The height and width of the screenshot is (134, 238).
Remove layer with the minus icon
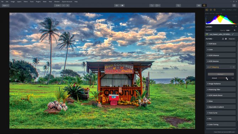(233, 26)
